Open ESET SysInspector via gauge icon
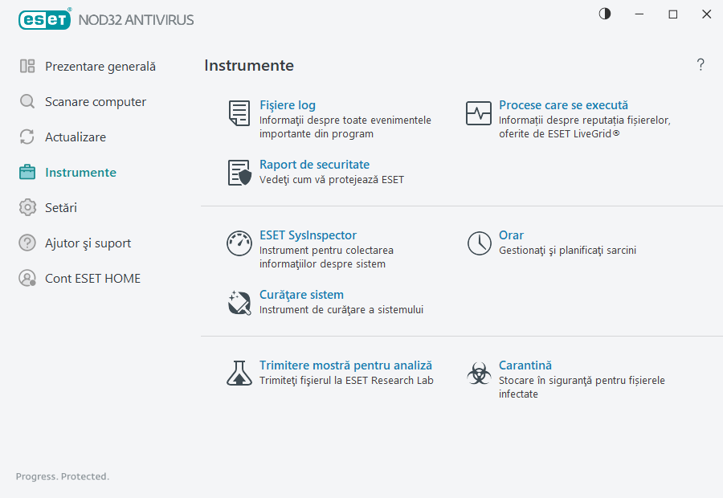Screen dimensions: 723x498 tap(239, 243)
